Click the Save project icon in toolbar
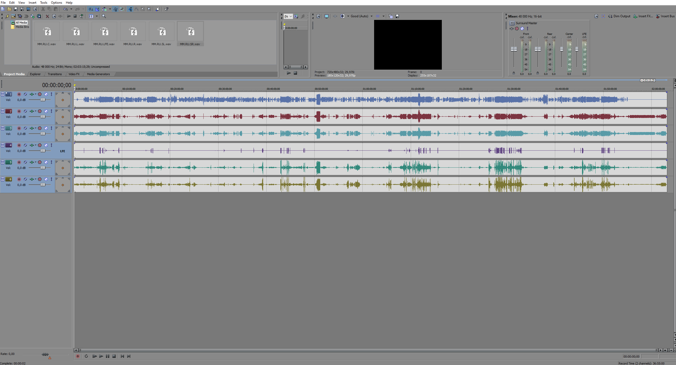Viewport: 676px width, 365px height. [16, 9]
